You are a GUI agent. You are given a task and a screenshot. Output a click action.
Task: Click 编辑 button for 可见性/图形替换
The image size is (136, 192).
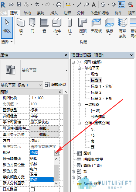(45, 129)
